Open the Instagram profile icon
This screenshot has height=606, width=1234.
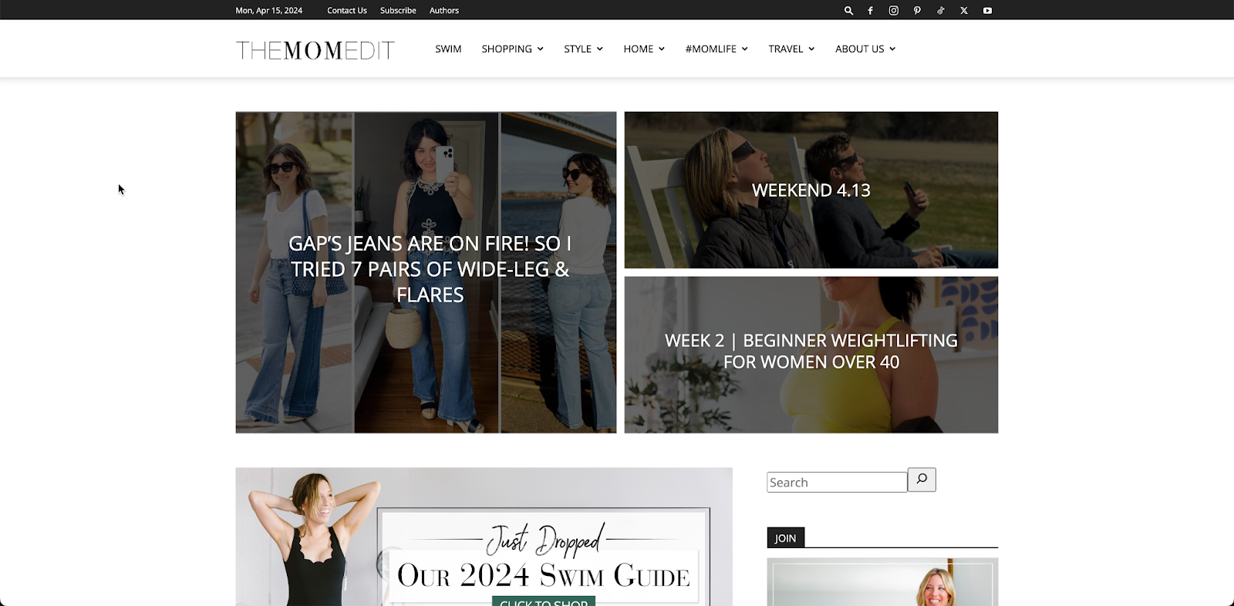click(x=894, y=11)
